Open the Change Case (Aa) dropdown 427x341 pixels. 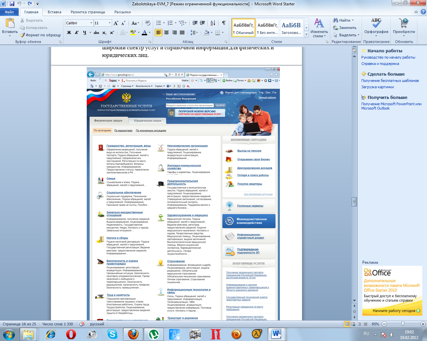coord(135,23)
